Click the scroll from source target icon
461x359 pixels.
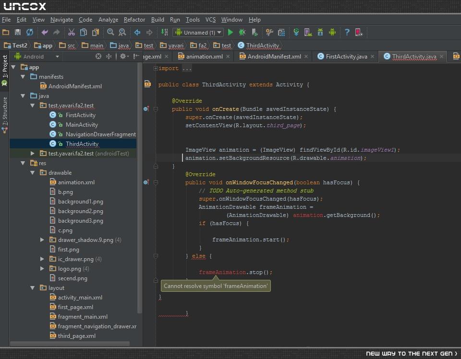pyautogui.click(x=98, y=56)
